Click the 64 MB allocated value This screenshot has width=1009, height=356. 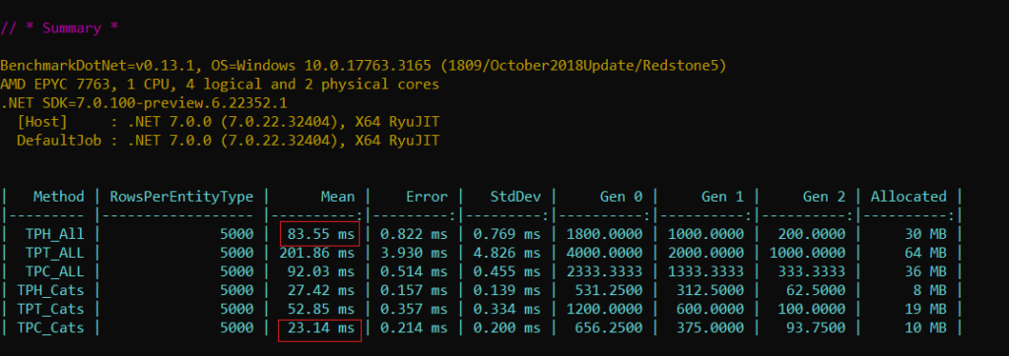926,253
